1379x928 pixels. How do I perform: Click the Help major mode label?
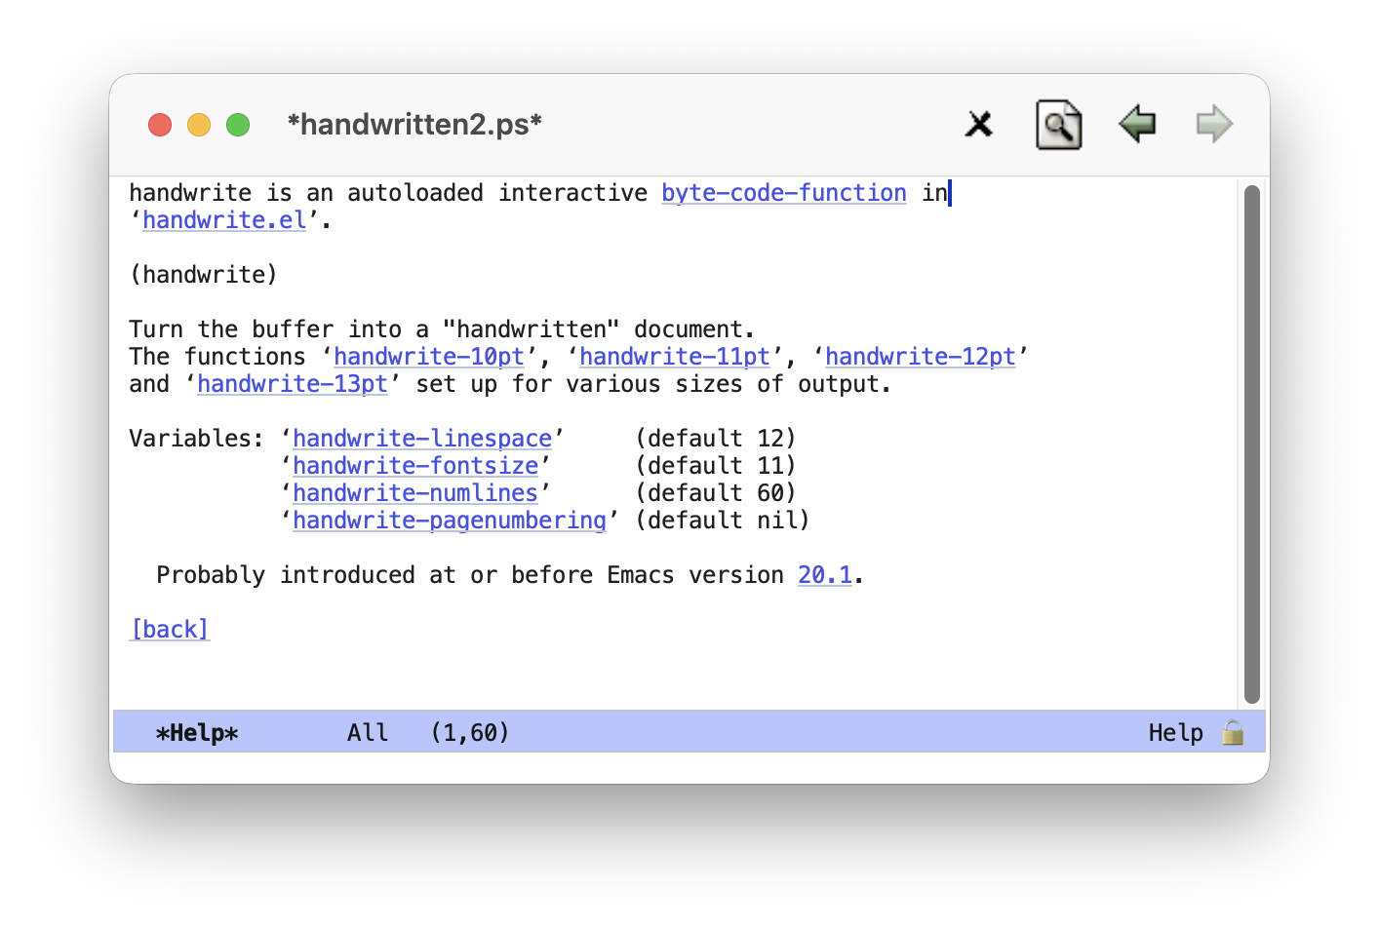pyautogui.click(x=1175, y=732)
